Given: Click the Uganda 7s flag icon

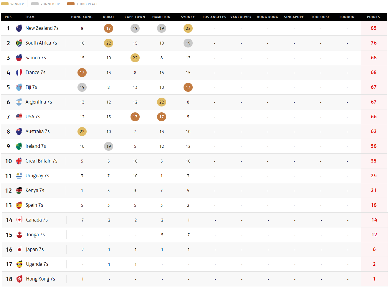Looking at the screenshot, I should 19,264.
